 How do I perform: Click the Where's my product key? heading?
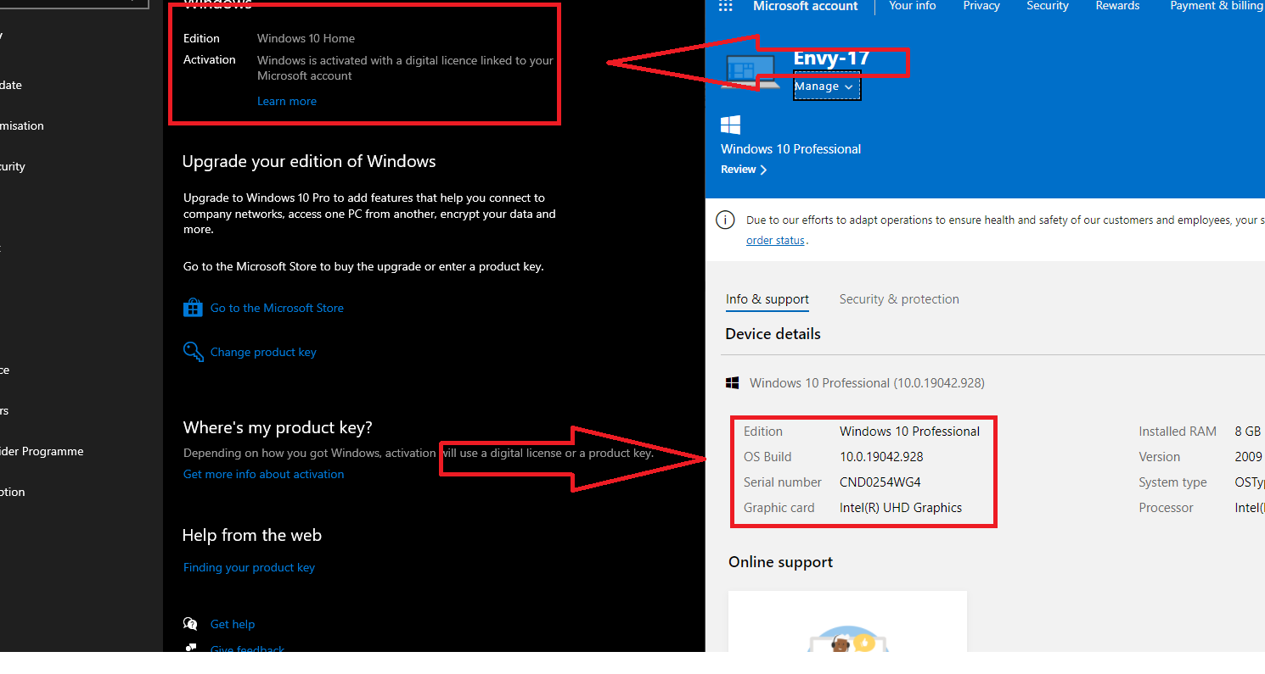coord(278,427)
